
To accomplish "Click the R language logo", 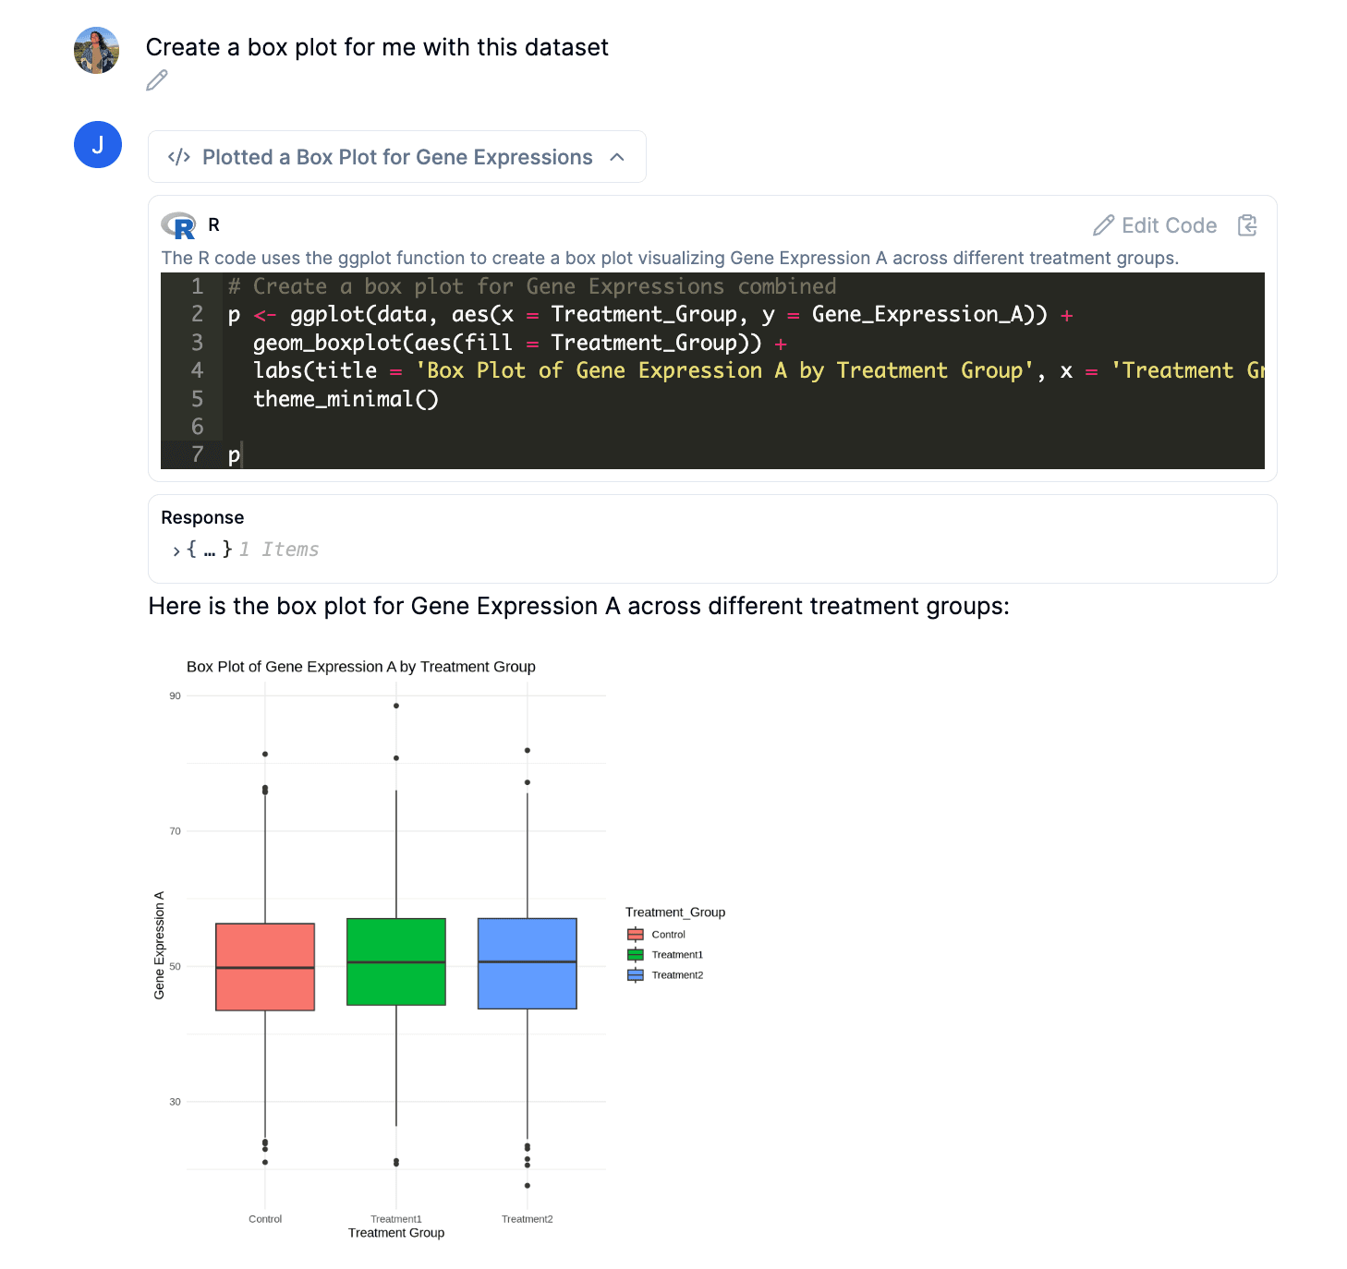I will tap(178, 225).
